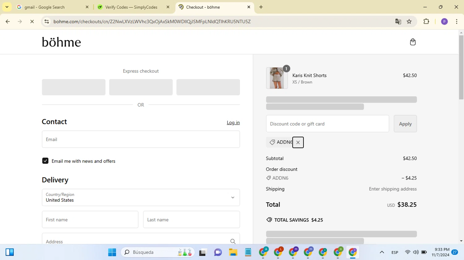Screen dimensions: 464x260
Task: Focus the Last name field
Action: click(x=191, y=220)
